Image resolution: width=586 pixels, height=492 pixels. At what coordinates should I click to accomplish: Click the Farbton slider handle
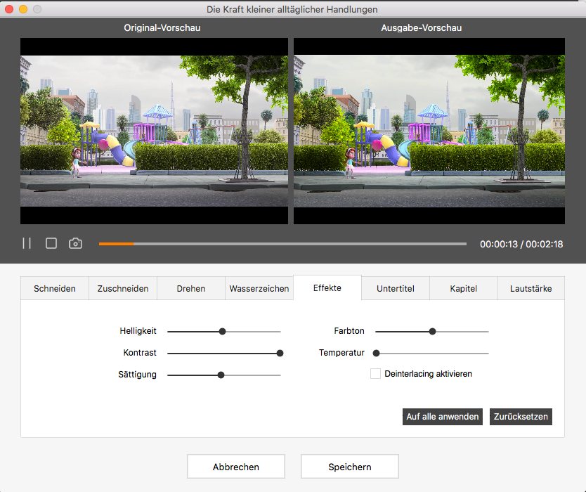tap(432, 330)
